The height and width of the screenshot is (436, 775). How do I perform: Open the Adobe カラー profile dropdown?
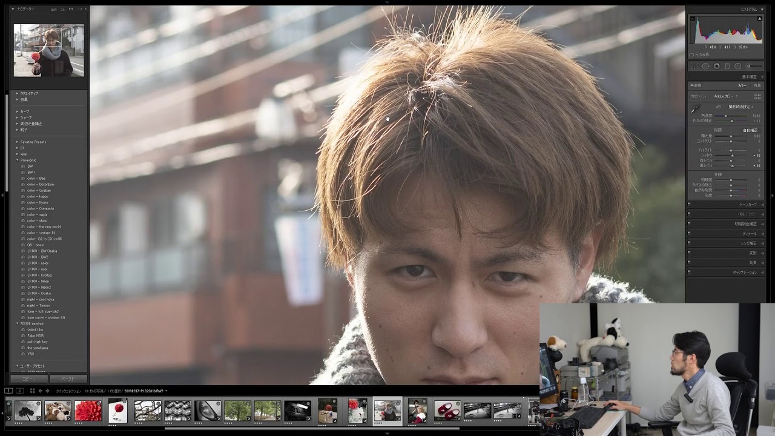[725, 96]
